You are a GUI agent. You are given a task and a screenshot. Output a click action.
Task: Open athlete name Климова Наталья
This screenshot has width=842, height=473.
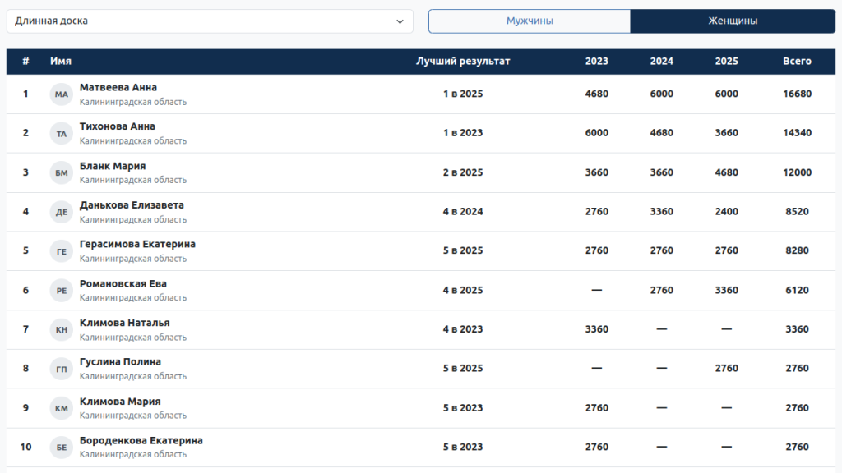point(124,323)
